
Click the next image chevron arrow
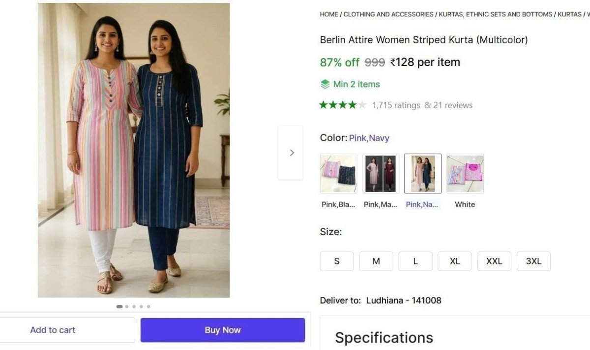pos(291,153)
